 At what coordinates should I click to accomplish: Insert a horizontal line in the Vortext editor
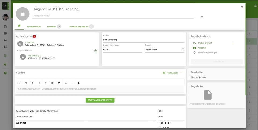click(72, 83)
